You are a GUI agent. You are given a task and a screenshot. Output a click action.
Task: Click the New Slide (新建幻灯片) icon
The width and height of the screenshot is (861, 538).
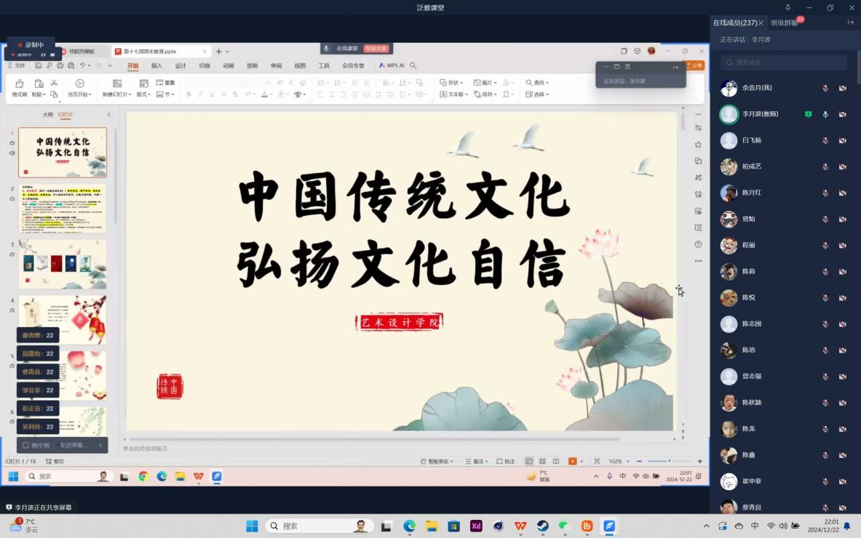point(117,84)
